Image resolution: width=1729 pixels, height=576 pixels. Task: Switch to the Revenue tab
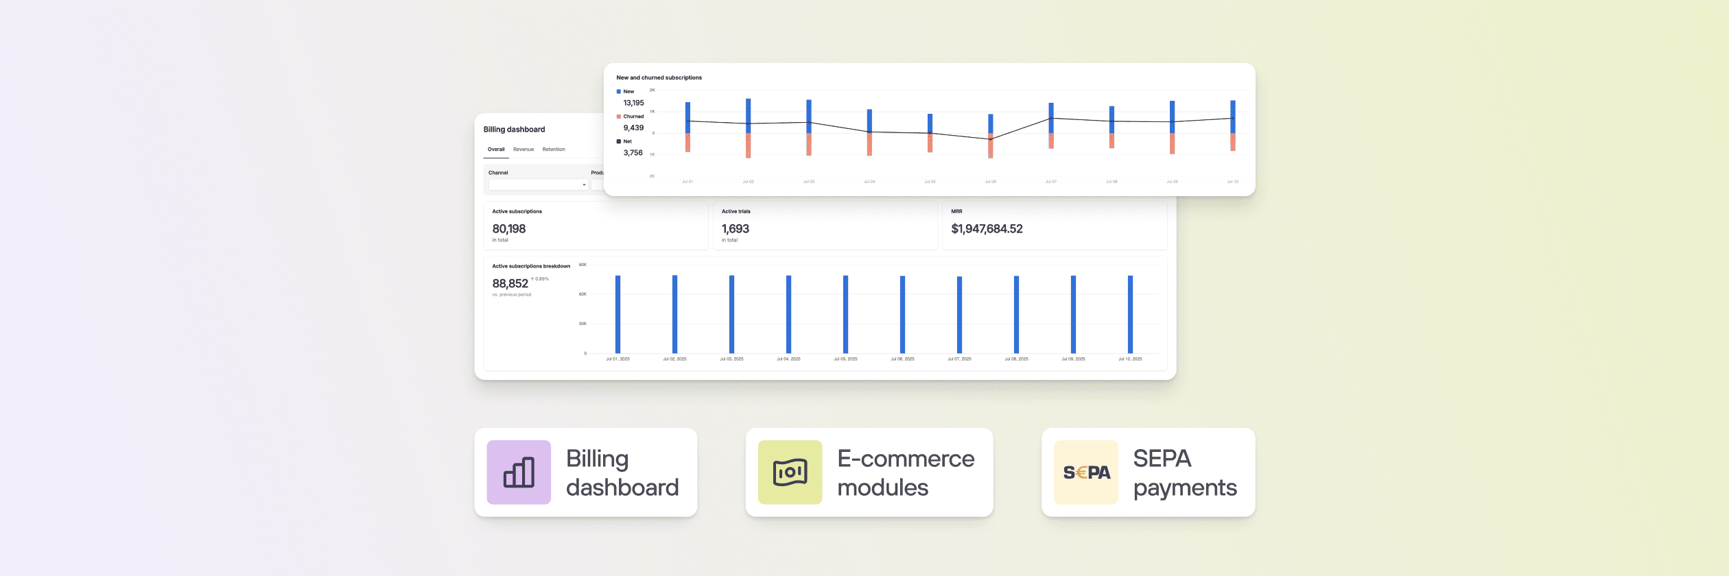point(523,149)
